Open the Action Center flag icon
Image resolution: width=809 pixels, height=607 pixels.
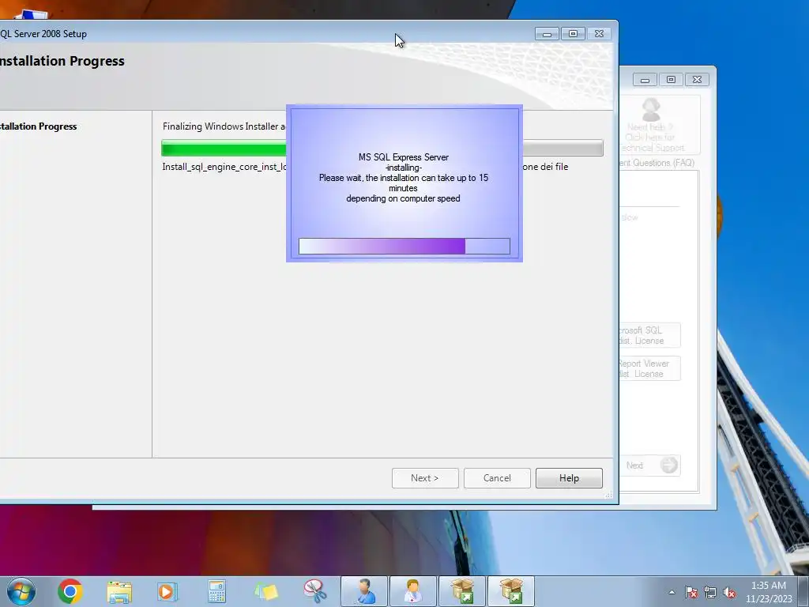click(x=691, y=592)
